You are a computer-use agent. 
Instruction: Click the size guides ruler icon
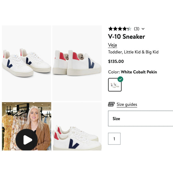111,104
